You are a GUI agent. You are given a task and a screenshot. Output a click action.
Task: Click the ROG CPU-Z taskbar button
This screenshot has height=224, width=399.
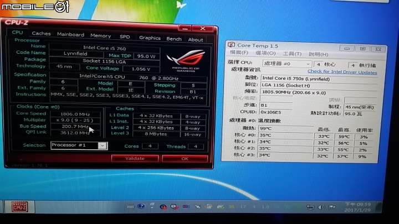click(19, 206)
